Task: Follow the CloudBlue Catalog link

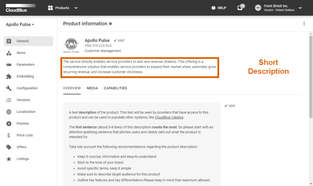Action: point(169,117)
